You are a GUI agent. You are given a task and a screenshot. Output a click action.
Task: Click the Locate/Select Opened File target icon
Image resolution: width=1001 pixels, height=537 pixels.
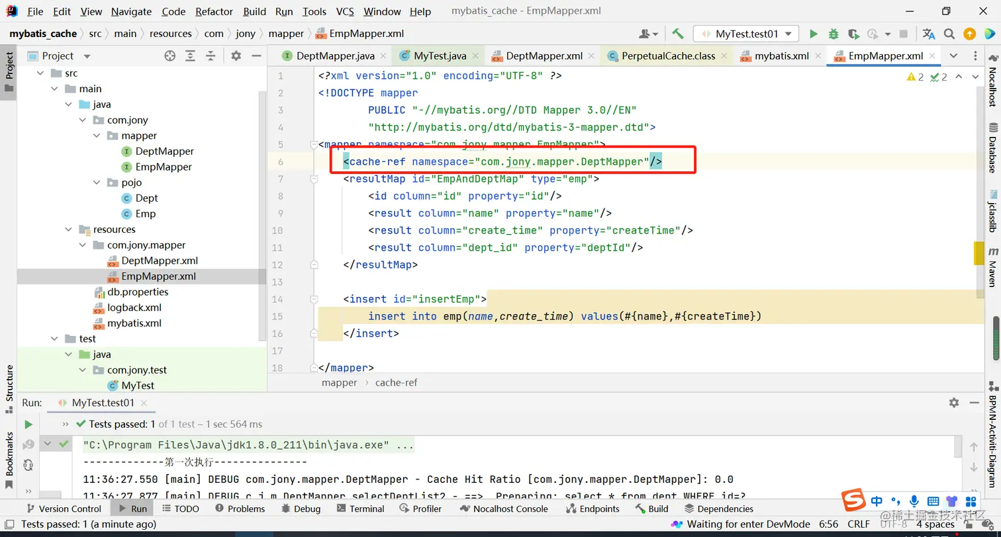coord(170,56)
